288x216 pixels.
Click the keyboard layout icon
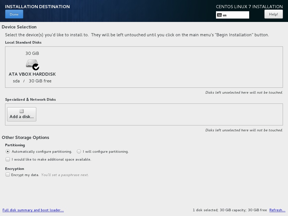219,15
